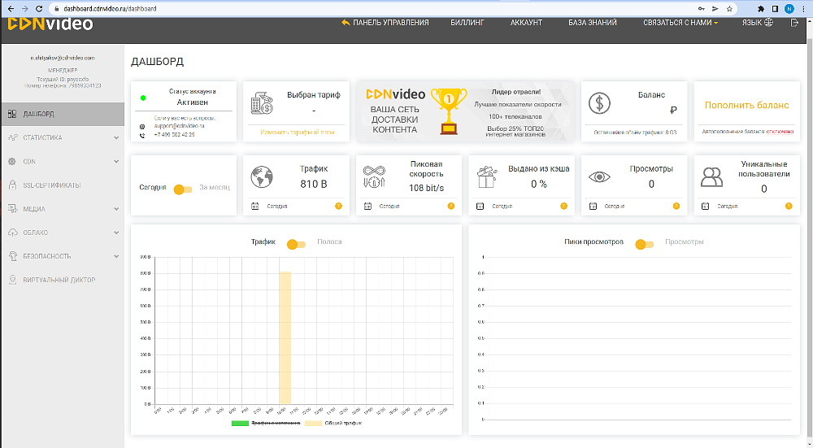Open the browser profile avatar N
This screenshot has height=448, width=813.
[789, 9]
